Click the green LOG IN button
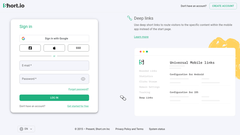The height and width of the screenshot is (135, 240). click(x=54, y=98)
